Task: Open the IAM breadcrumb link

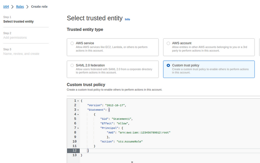Action: click(x=6, y=6)
